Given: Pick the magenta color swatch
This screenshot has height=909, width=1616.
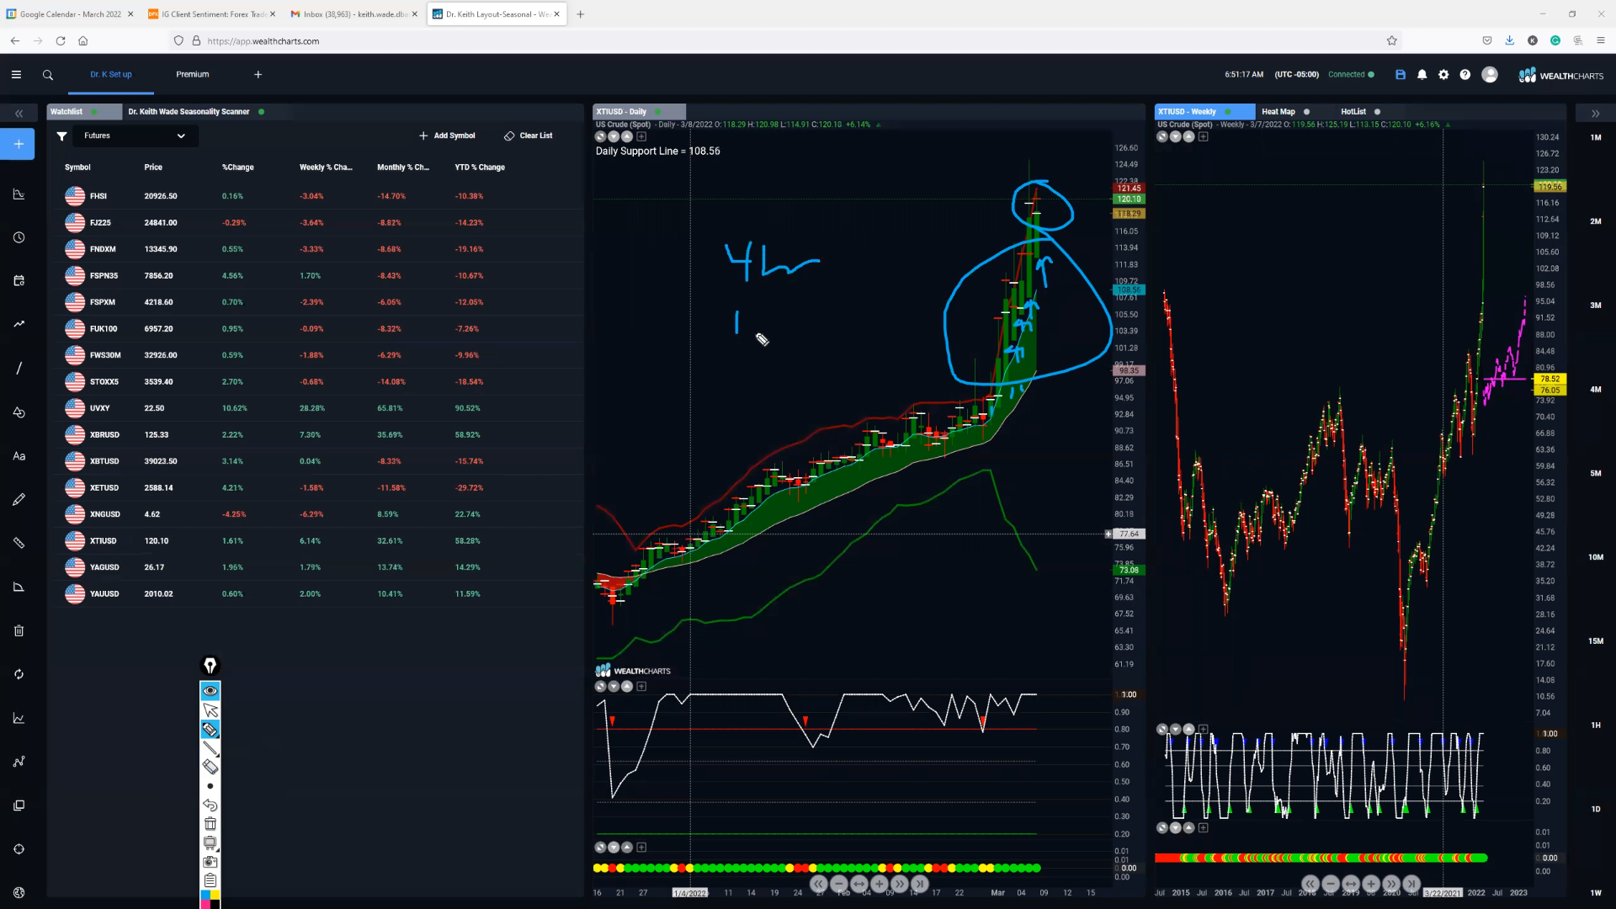Looking at the screenshot, I should 205,905.
